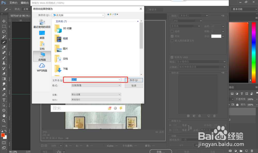
Task: Open the 填充 fill dropdown
Action: 256,105
